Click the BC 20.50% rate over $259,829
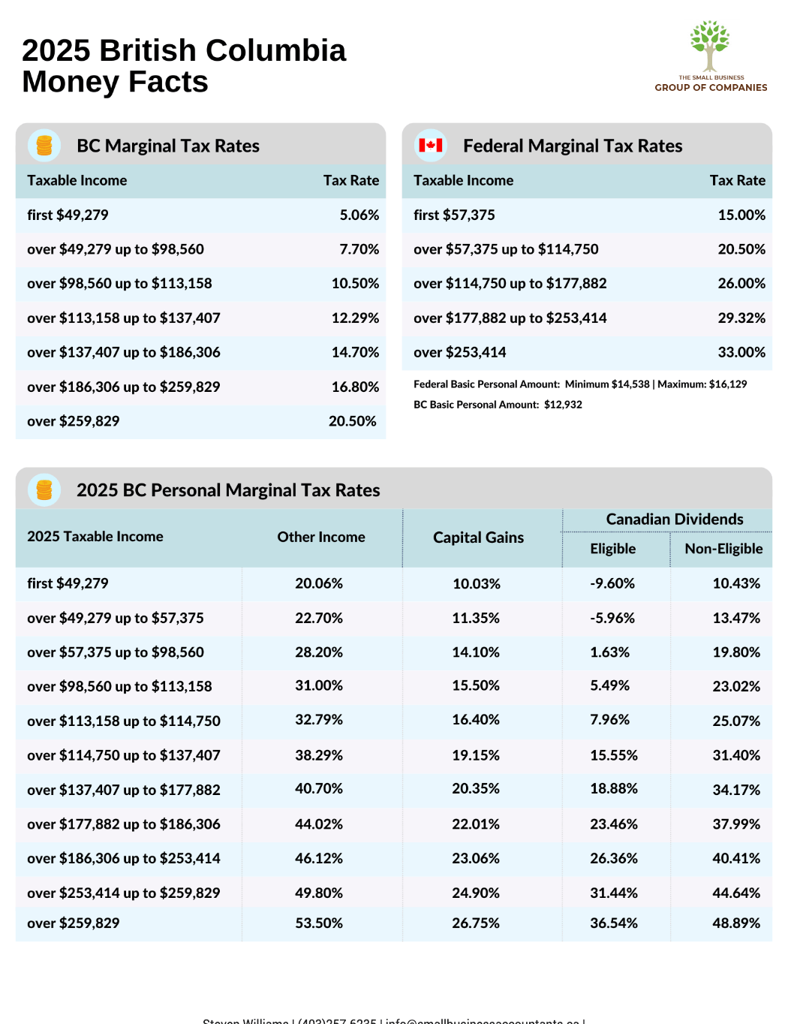The image size is (788, 1024). [352, 421]
